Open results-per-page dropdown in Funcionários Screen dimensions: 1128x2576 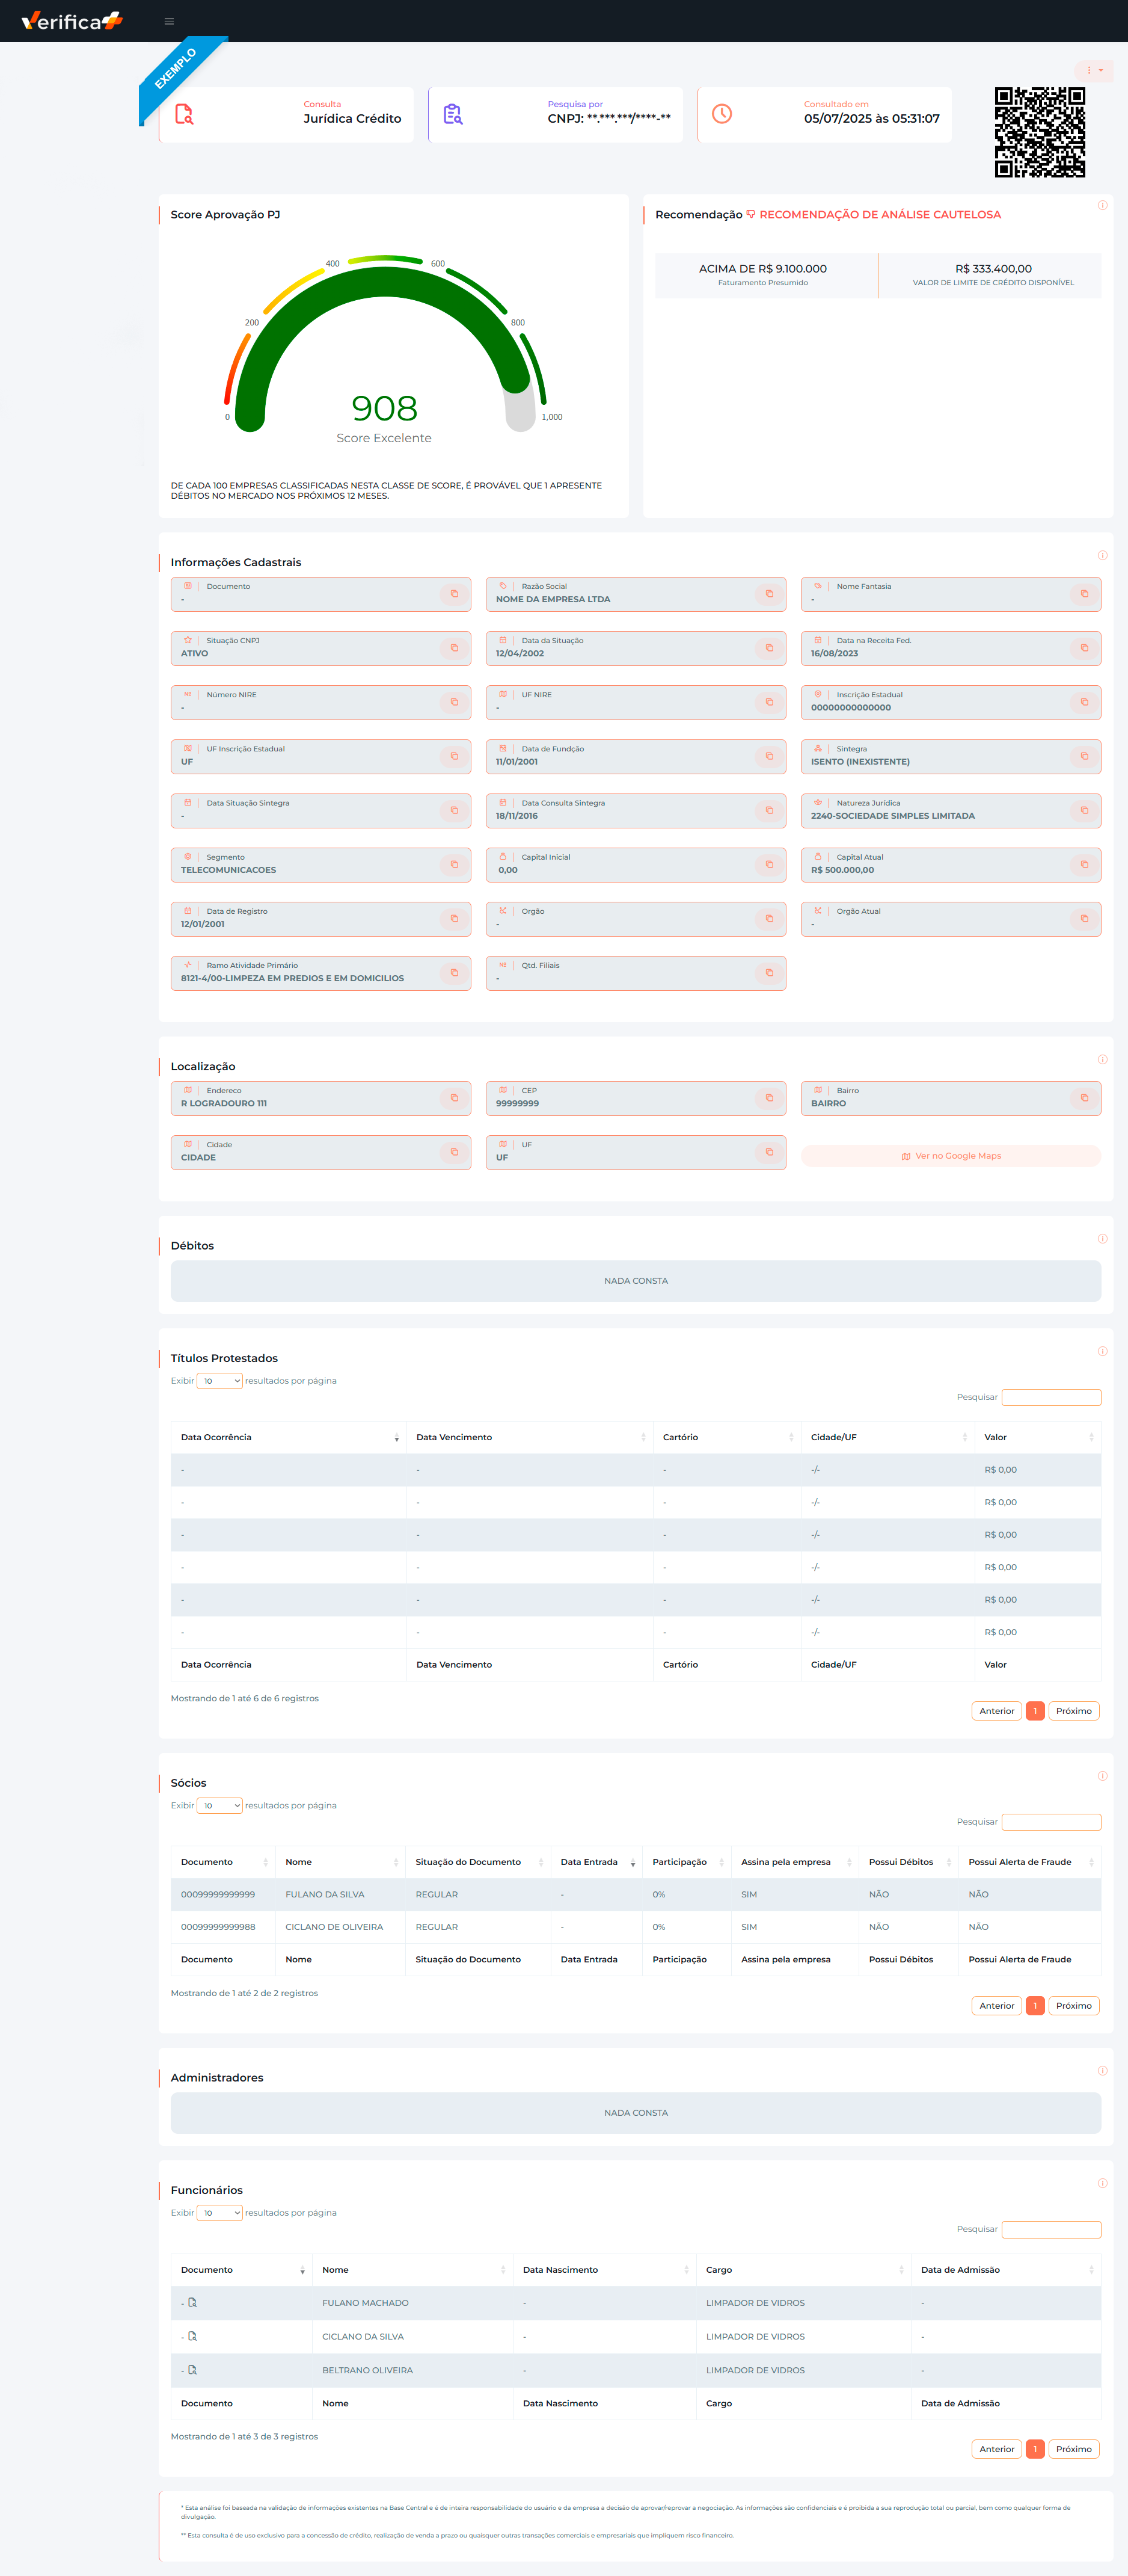(220, 2213)
